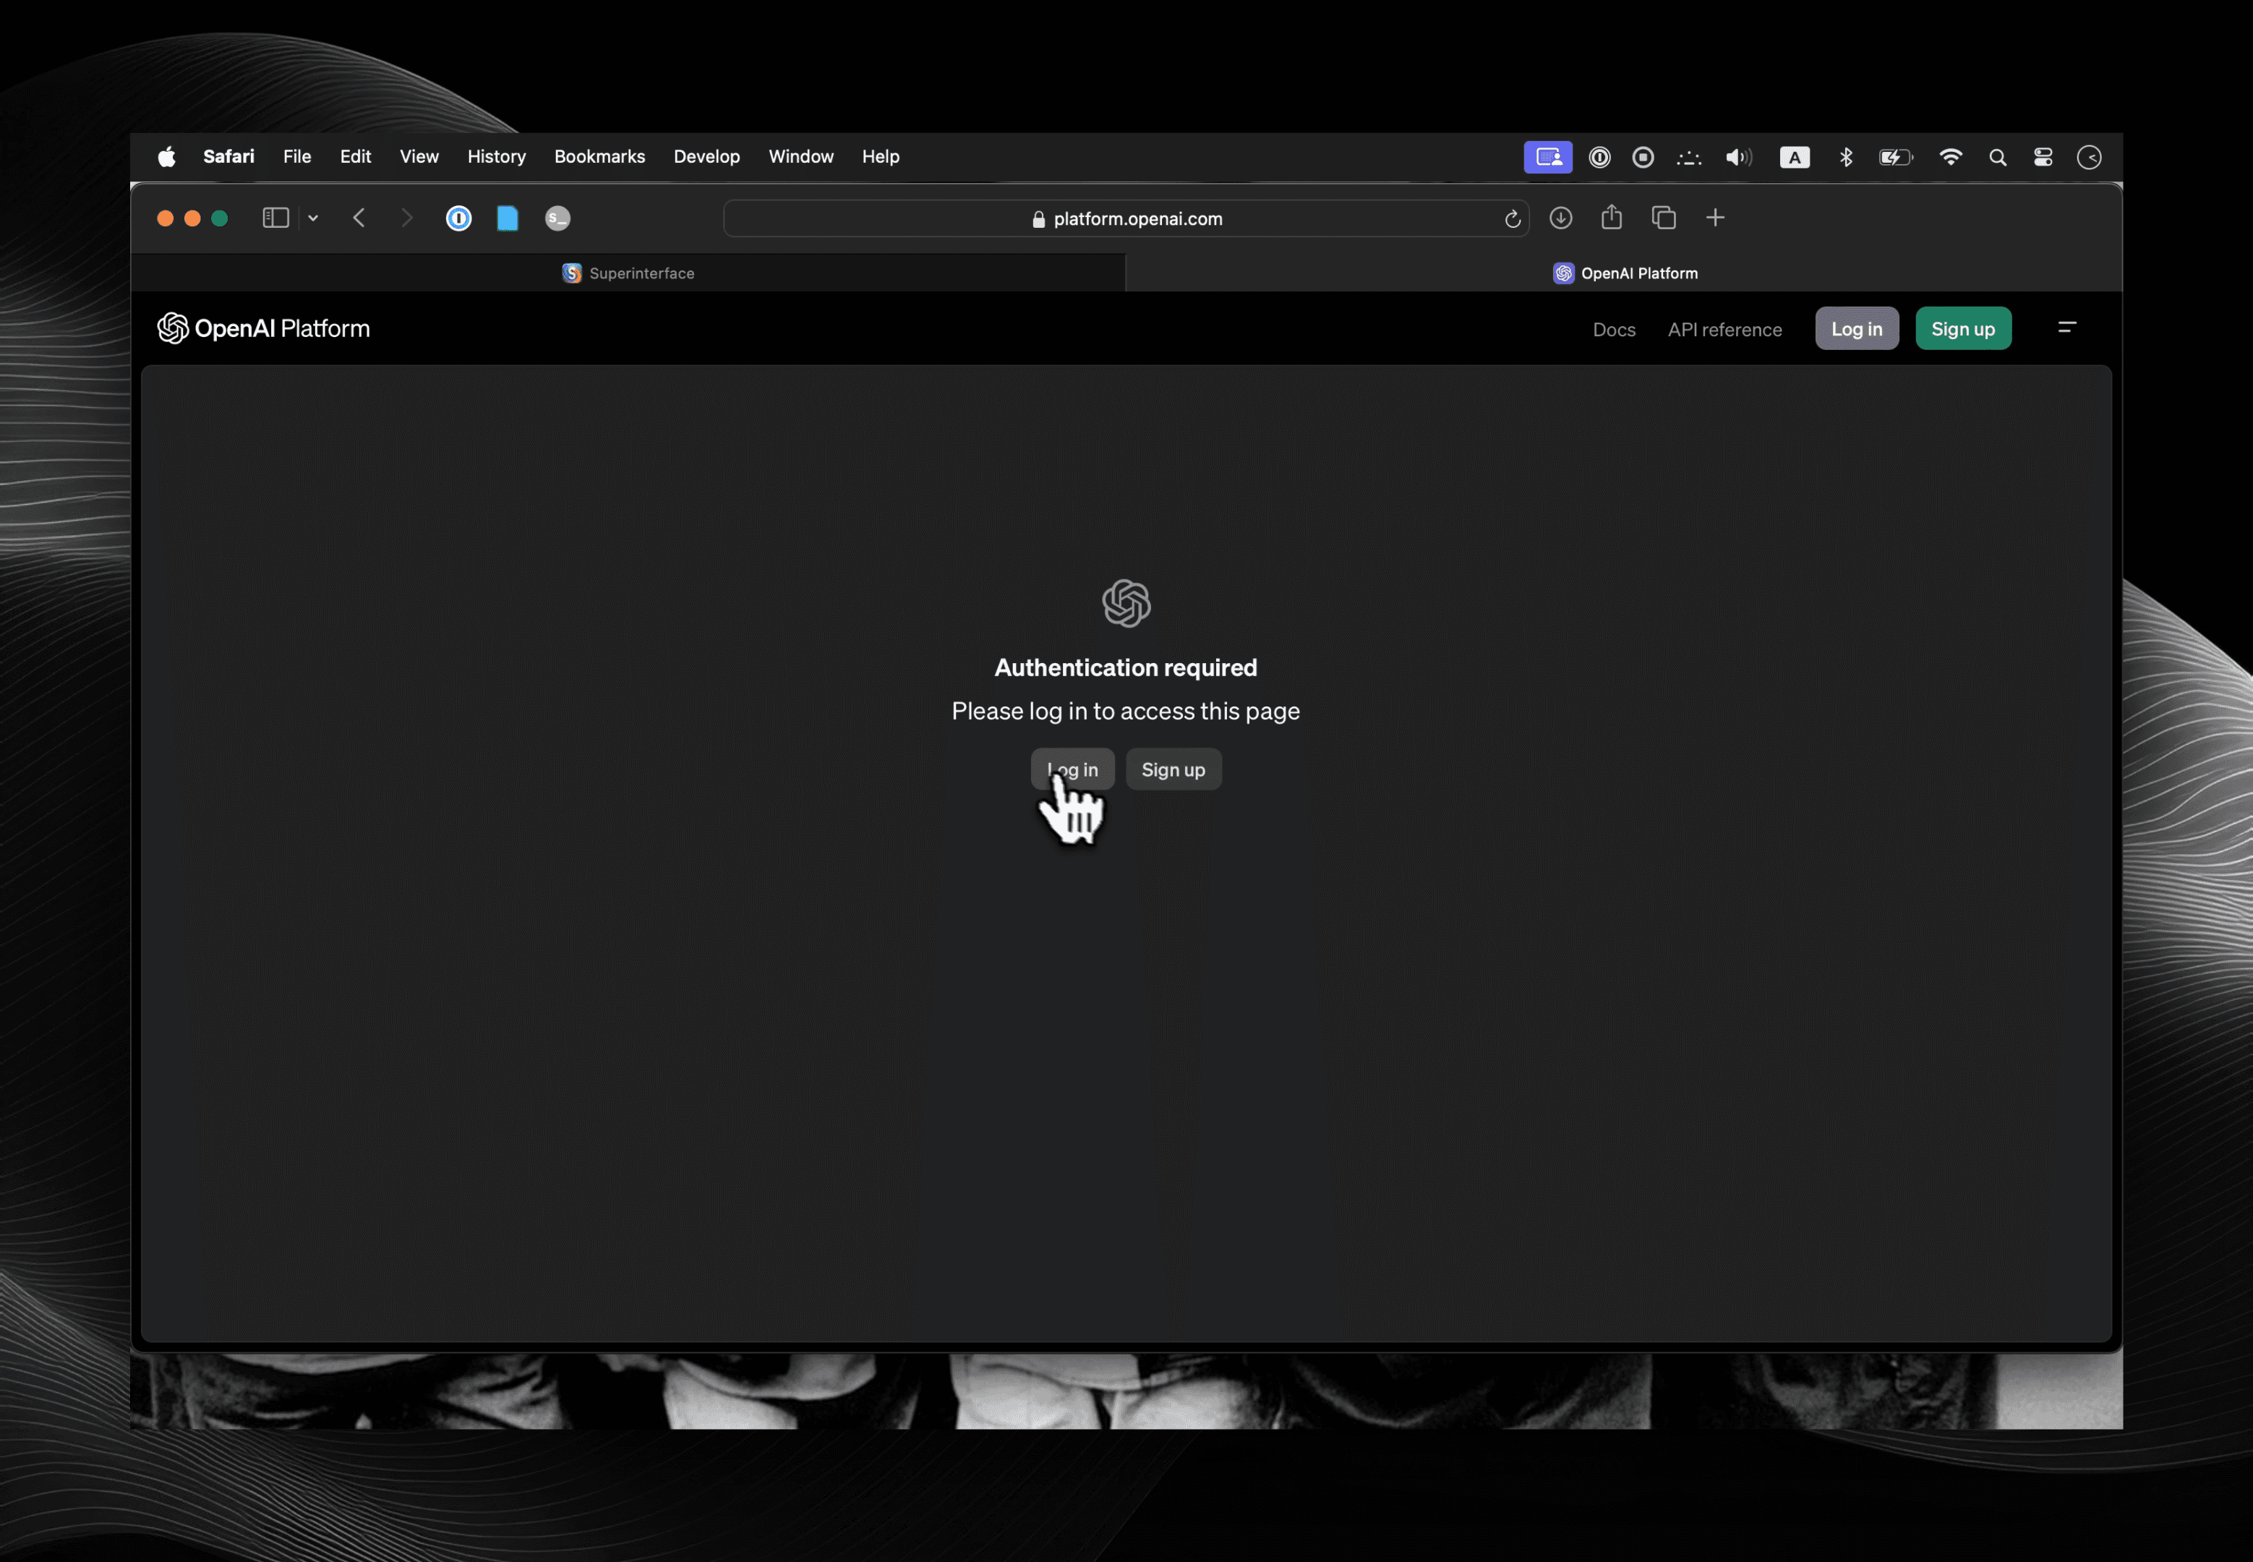2253x1562 pixels.
Task: Open the Wi-Fi menu from the menu bar
Action: click(x=1951, y=157)
